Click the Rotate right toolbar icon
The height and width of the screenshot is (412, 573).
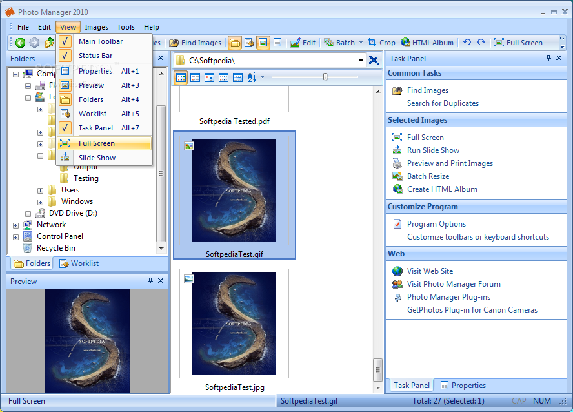[481, 43]
